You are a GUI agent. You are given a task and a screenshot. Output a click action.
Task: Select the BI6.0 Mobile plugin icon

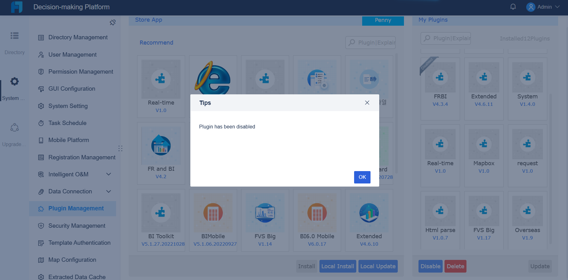tap(317, 213)
